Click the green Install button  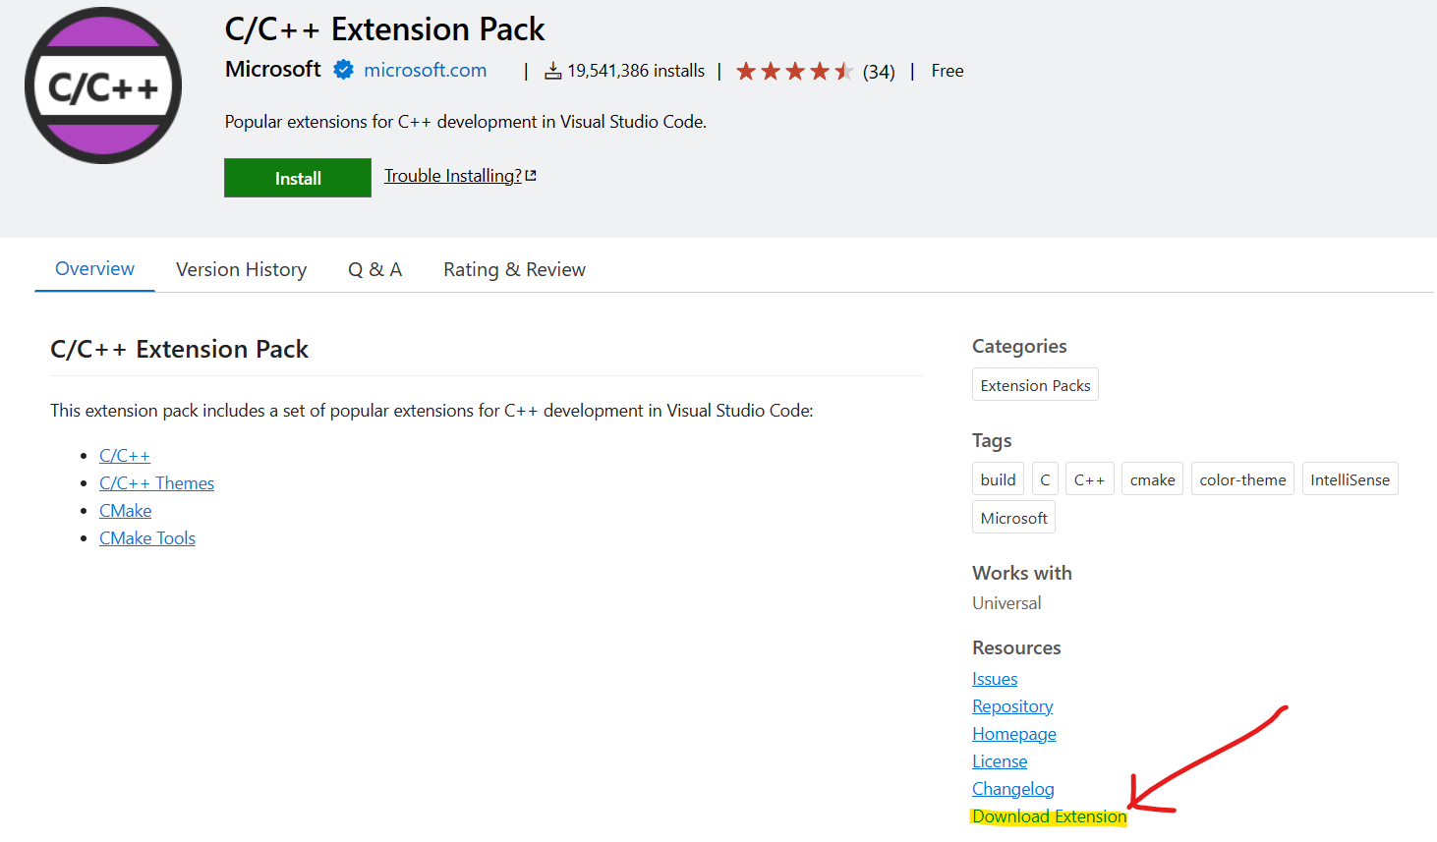(x=298, y=178)
